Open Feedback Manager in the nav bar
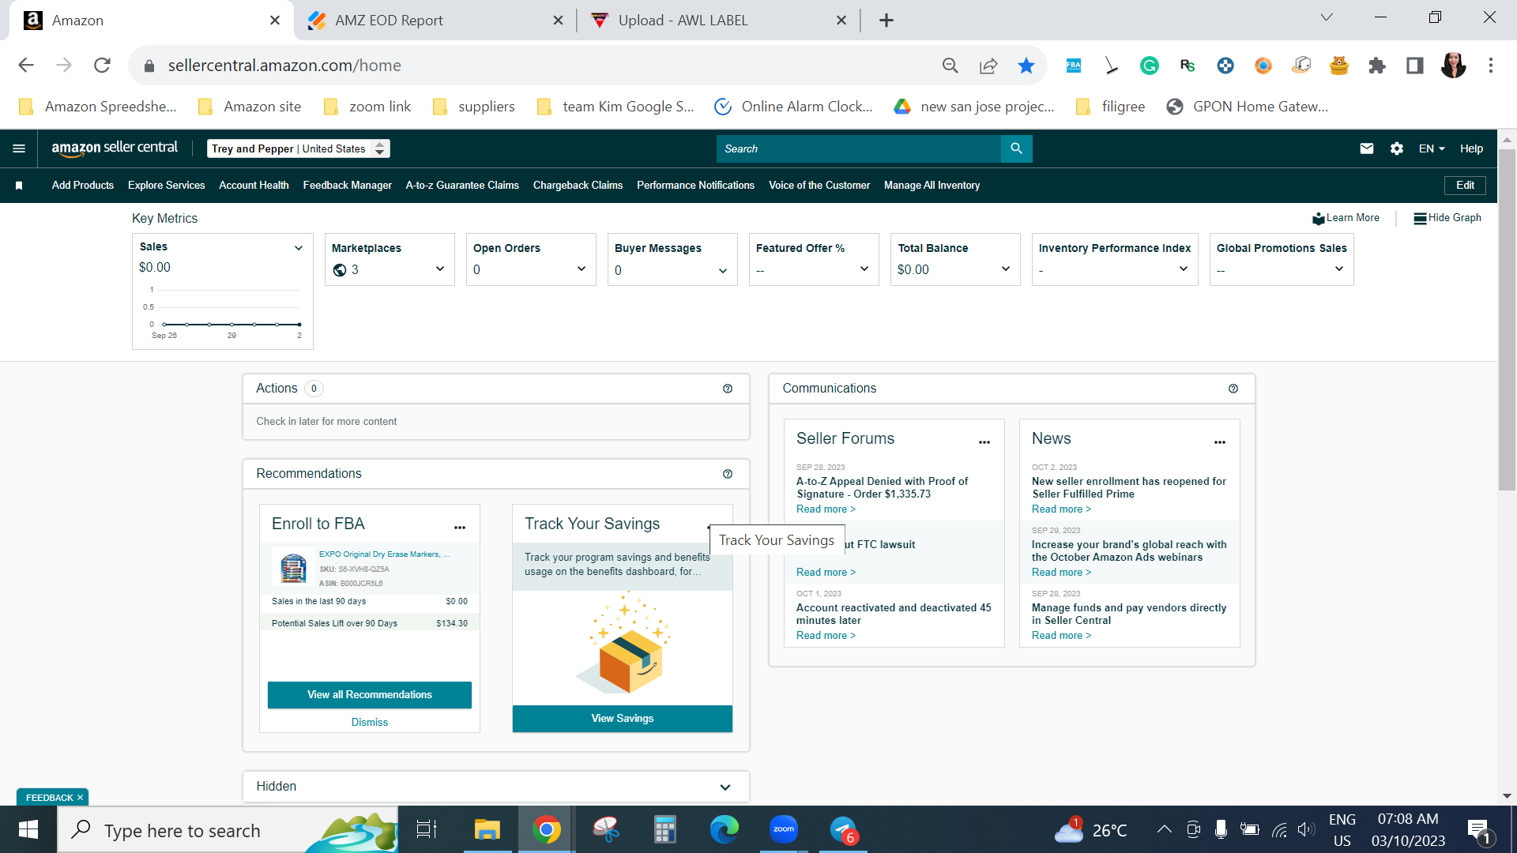This screenshot has width=1517, height=853. tap(348, 186)
